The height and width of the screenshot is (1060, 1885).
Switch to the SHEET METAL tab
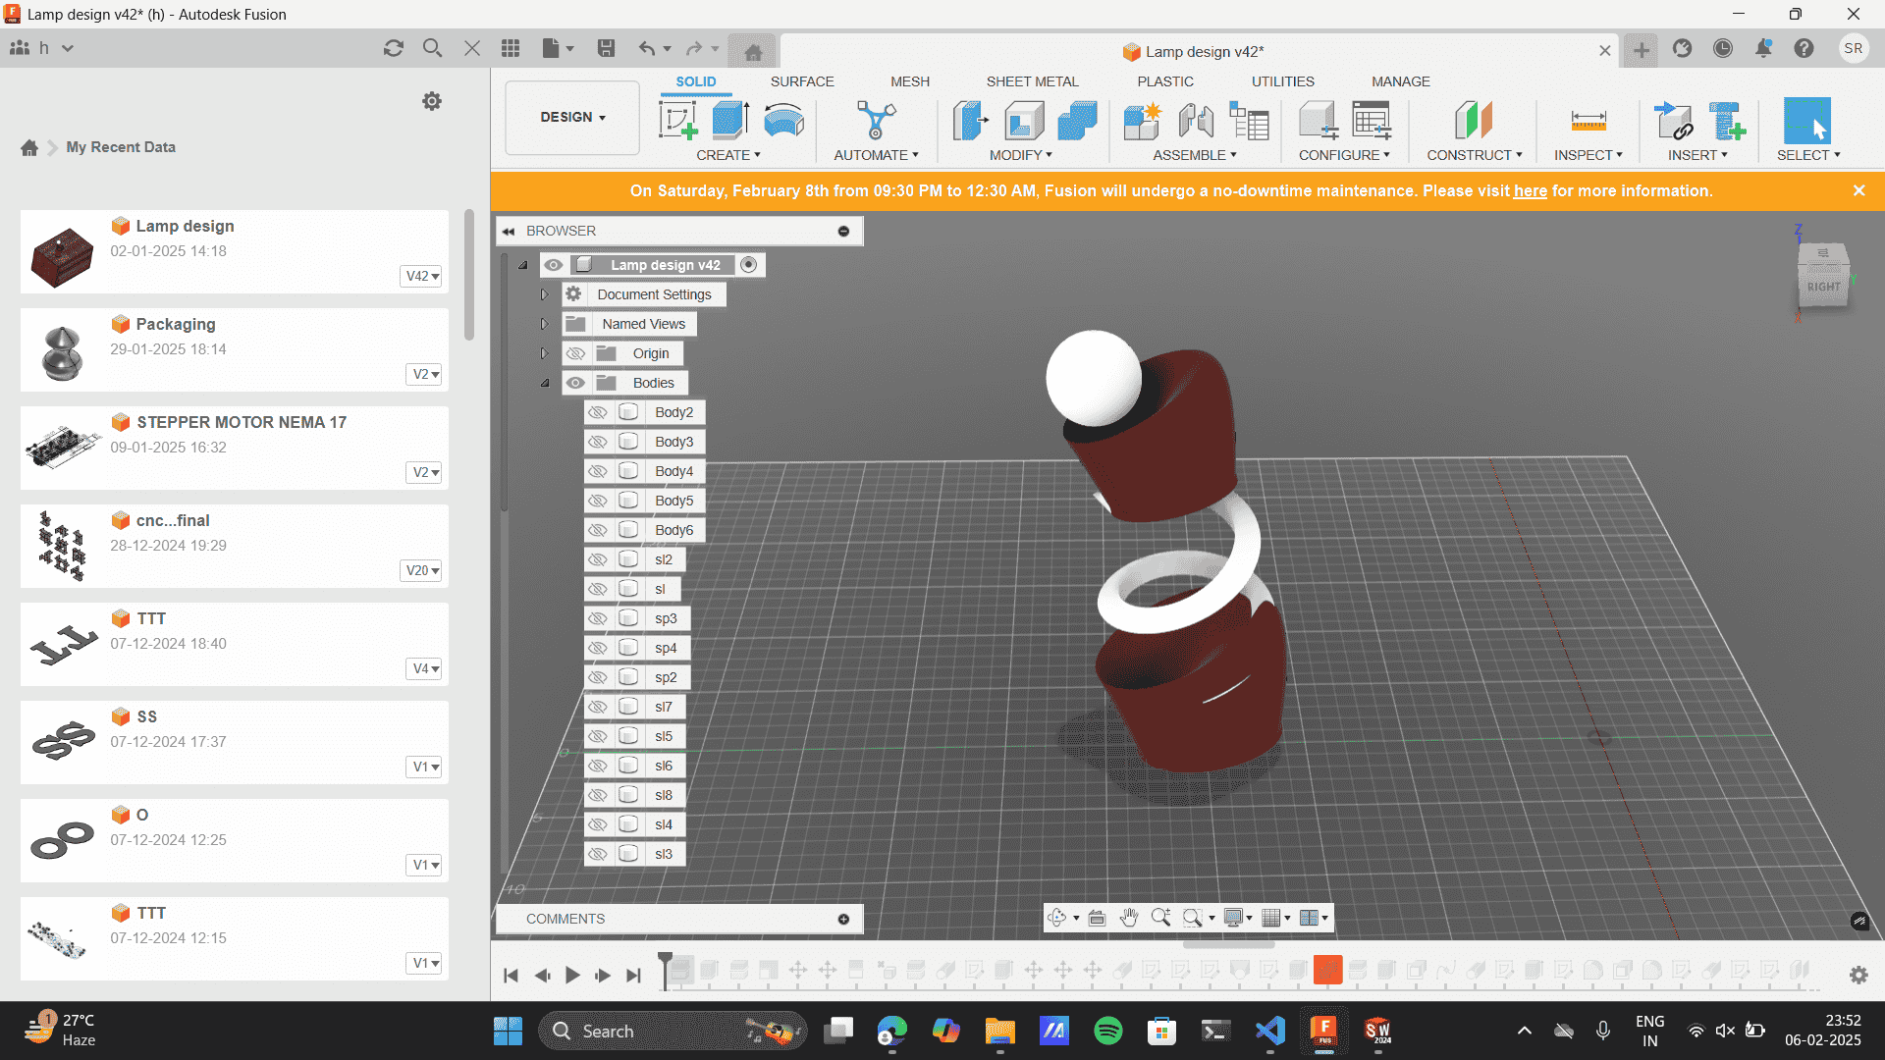coord(1032,81)
